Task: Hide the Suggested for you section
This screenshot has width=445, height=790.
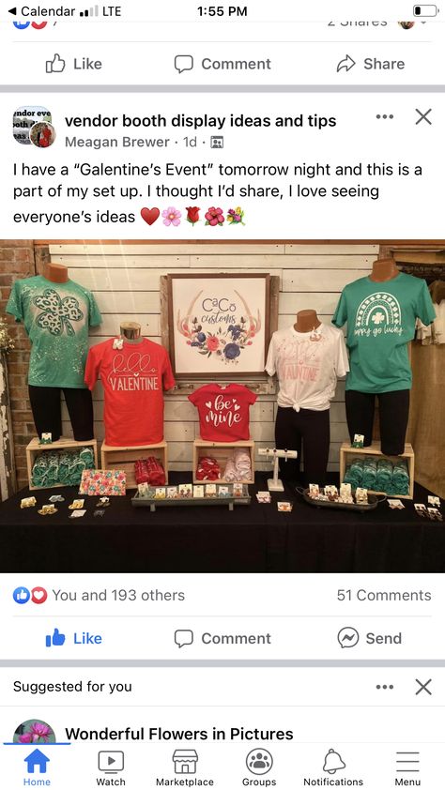Action: [x=423, y=687]
